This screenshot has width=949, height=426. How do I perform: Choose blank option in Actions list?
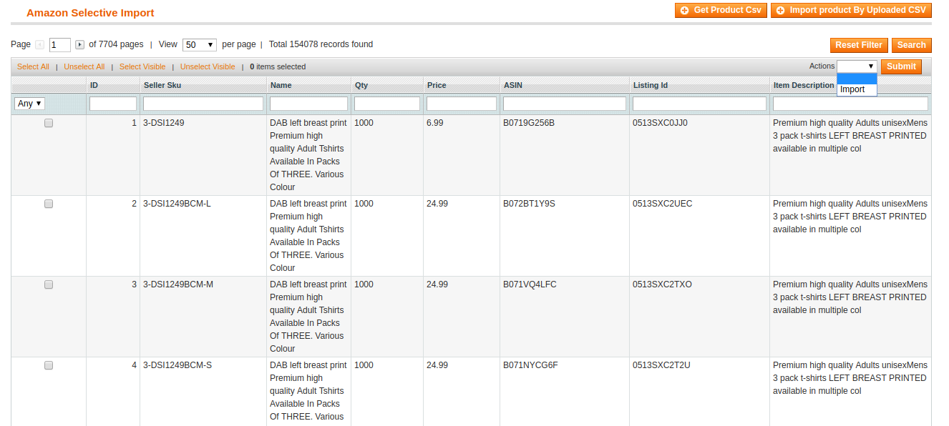pyautogui.click(x=857, y=79)
